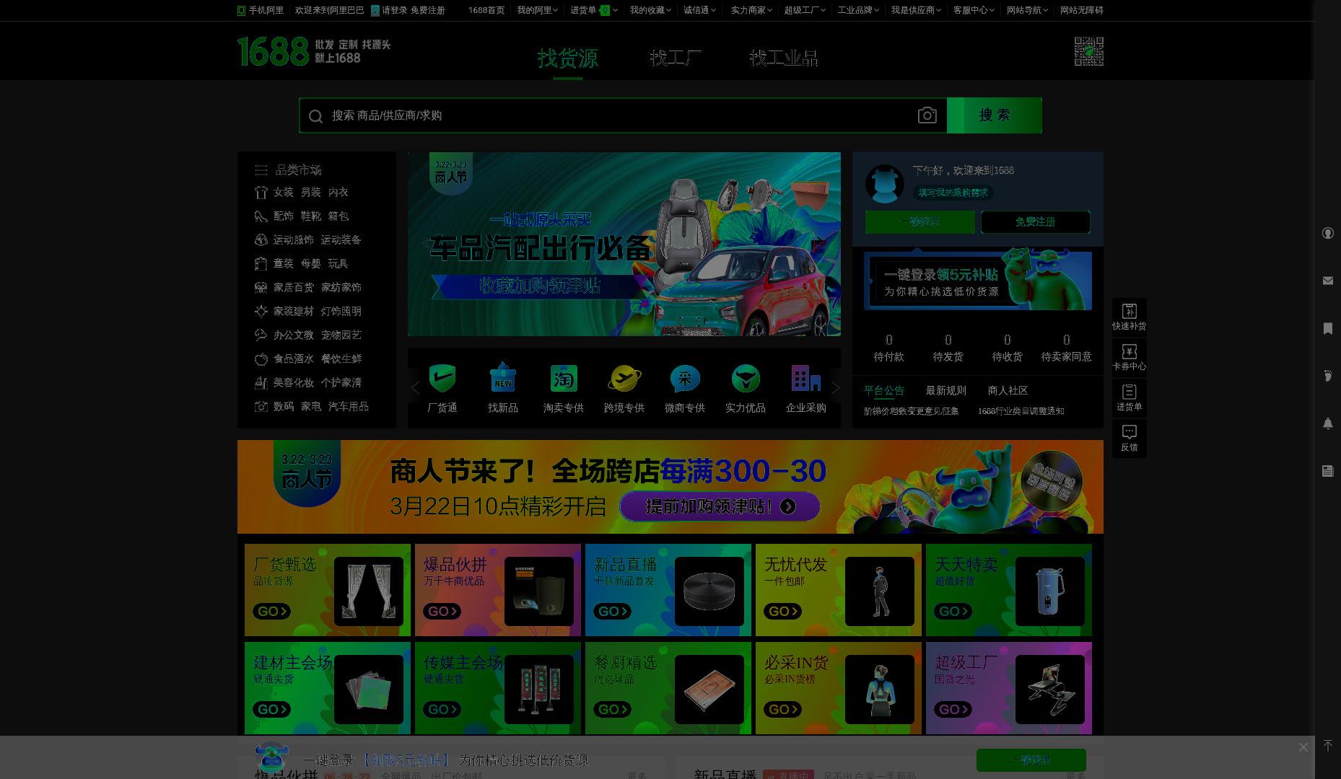Click the 手机阿里 phone icon
1341x779 pixels.
pyautogui.click(x=241, y=10)
